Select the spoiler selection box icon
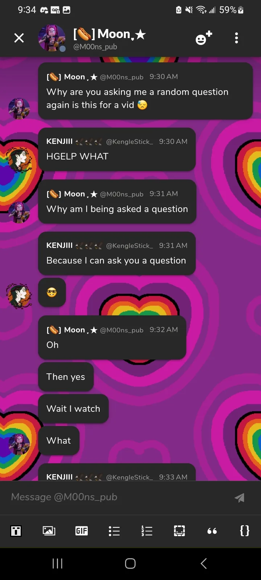Image resolution: width=261 pixels, height=580 pixels. click(179, 531)
